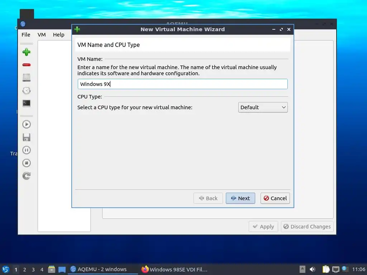Click the Next button in wizard

240,198
